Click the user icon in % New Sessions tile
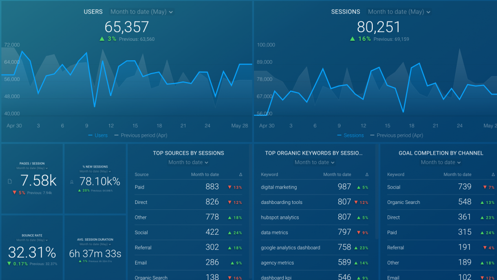The height and width of the screenshot is (280, 497). 73,183
